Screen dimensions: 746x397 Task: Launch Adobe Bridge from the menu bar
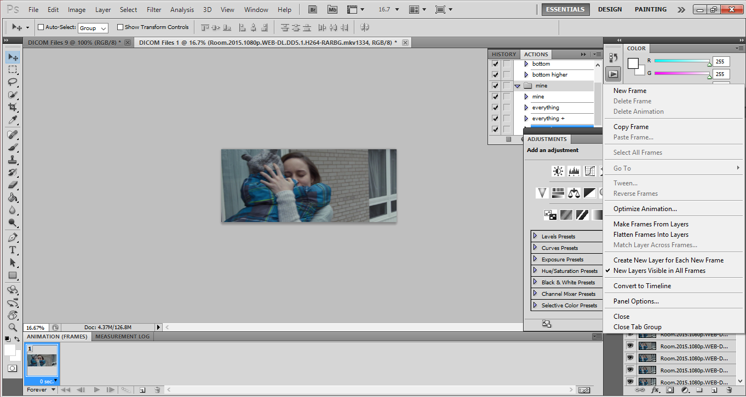[x=313, y=9]
